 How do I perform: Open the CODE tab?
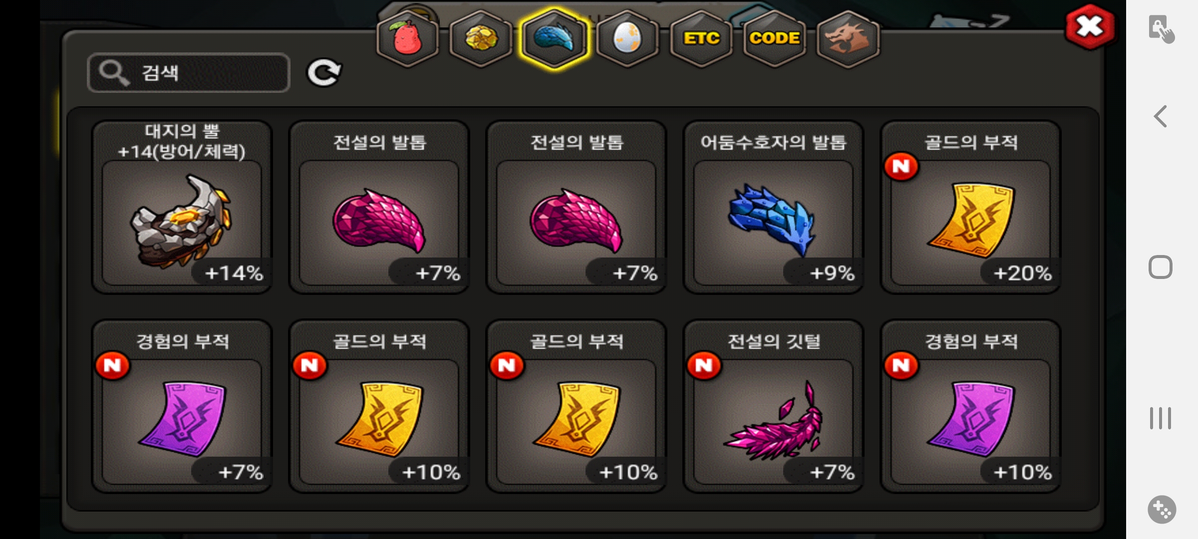[x=774, y=38]
